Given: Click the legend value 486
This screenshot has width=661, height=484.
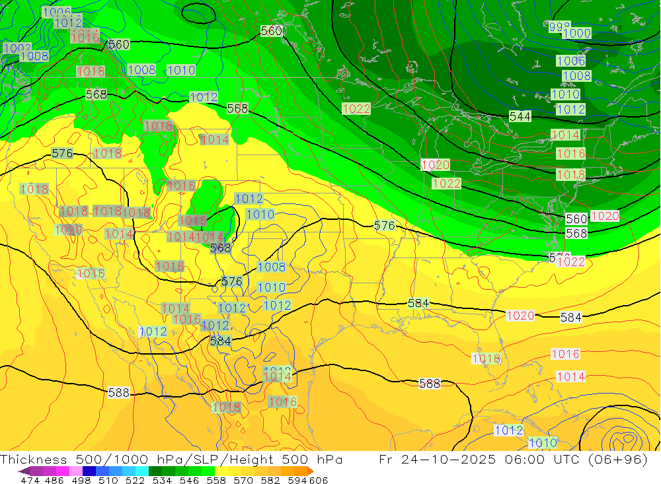Looking at the screenshot, I should tap(54, 480).
